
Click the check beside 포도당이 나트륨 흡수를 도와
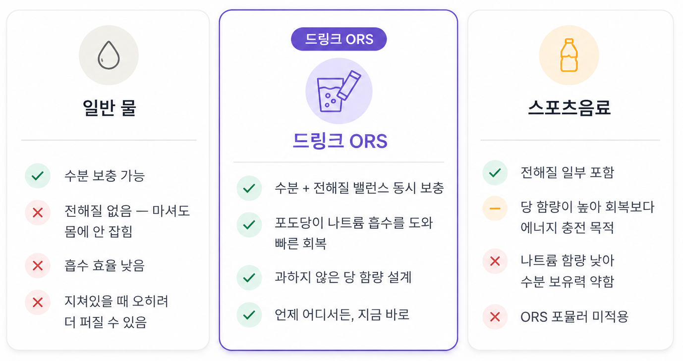[x=249, y=225]
